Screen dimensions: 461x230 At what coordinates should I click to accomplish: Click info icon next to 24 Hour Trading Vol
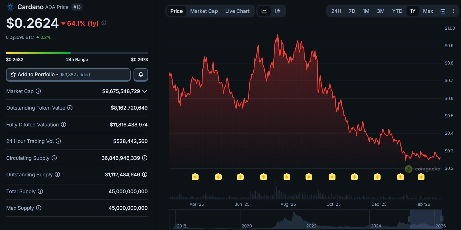point(58,141)
